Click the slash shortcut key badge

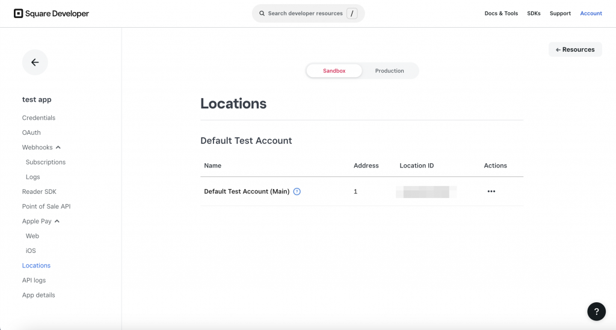point(352,13)
